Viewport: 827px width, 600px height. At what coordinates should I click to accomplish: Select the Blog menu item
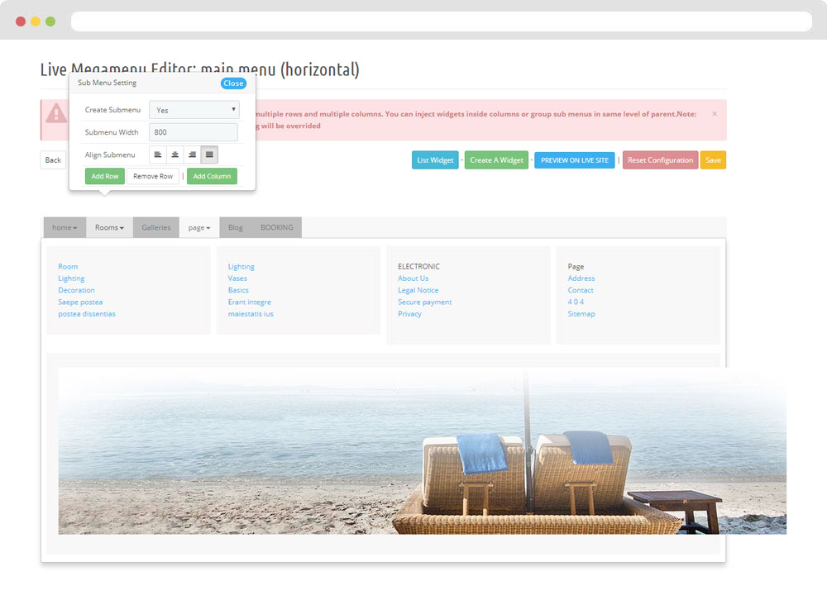click(235, 227)
